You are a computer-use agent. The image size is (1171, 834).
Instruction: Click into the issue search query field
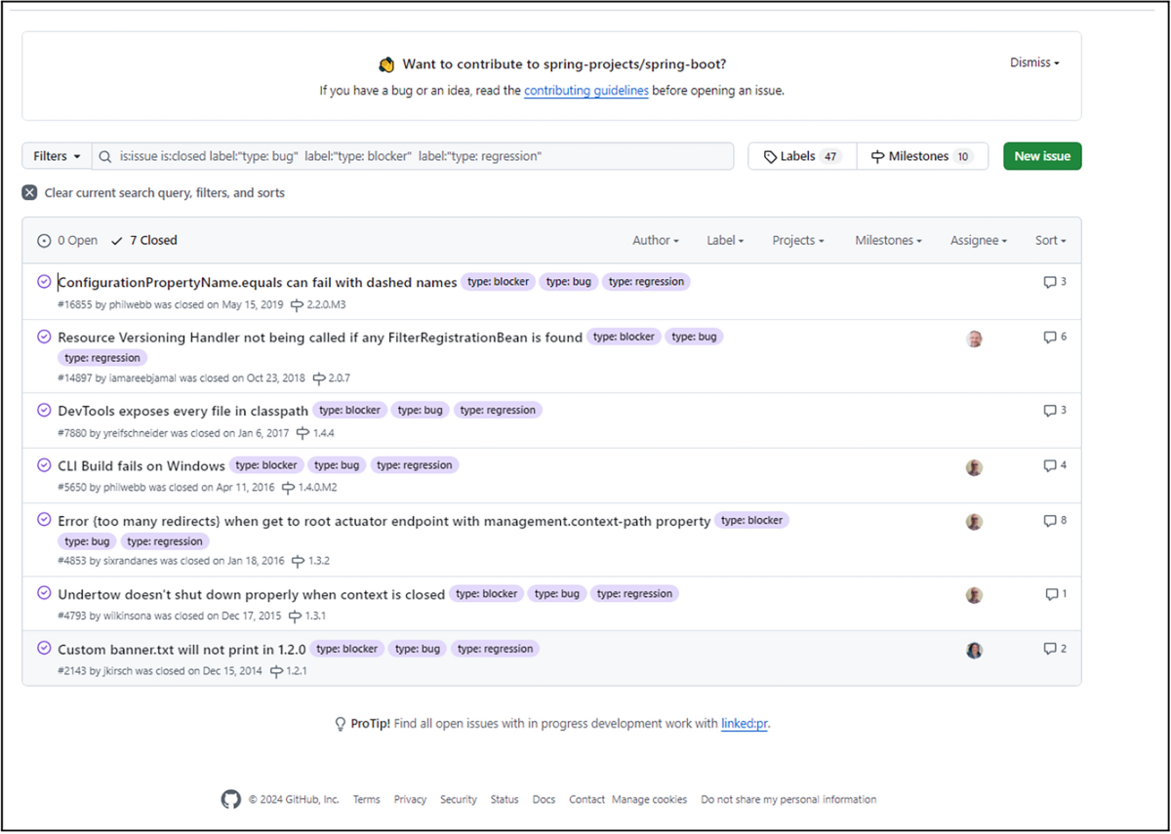click(x=420, y=156)
